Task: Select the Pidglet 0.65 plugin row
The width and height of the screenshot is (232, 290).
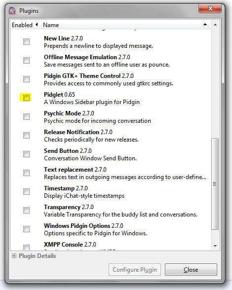Action: tap(111, 98)
